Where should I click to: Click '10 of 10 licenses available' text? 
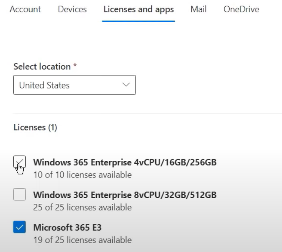[83, 175]
